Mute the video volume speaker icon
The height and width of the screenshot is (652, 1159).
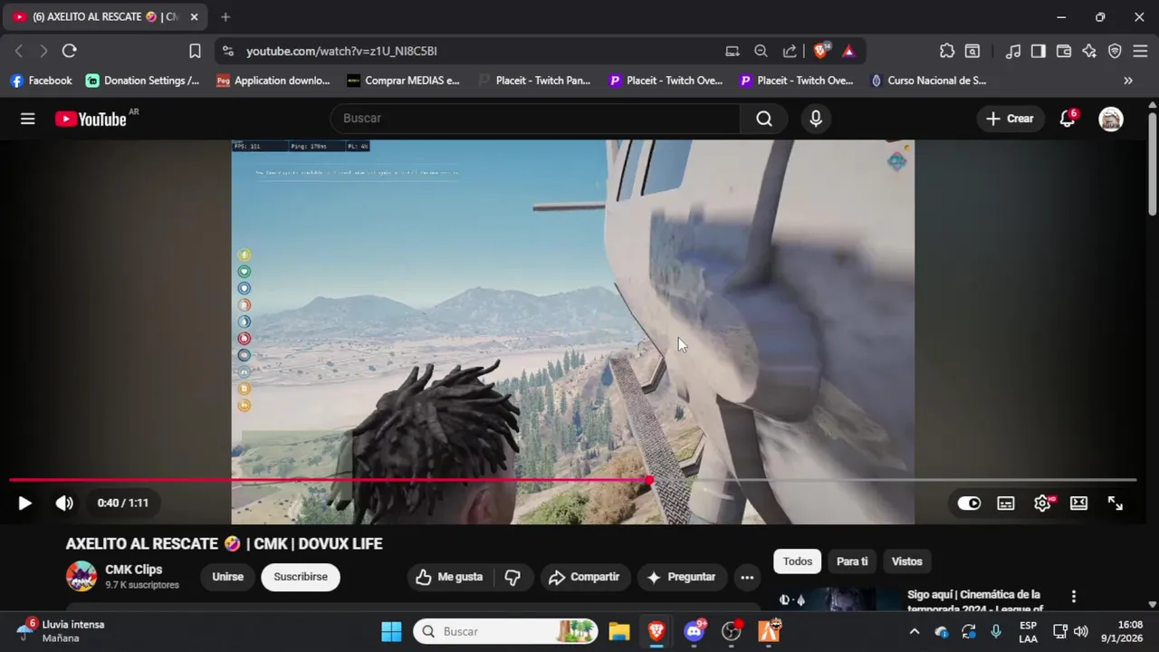(63, 503)
